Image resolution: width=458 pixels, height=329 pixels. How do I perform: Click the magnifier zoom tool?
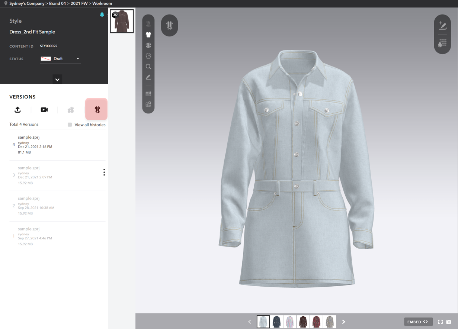[148, 67]
